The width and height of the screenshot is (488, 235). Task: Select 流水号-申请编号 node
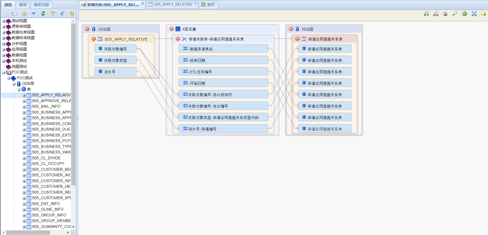223,129
